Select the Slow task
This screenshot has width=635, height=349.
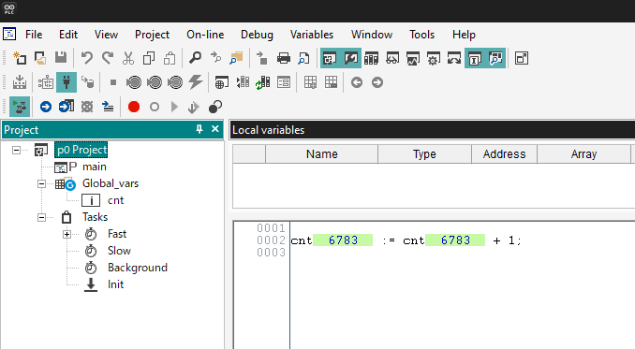[x=119, y=251]
